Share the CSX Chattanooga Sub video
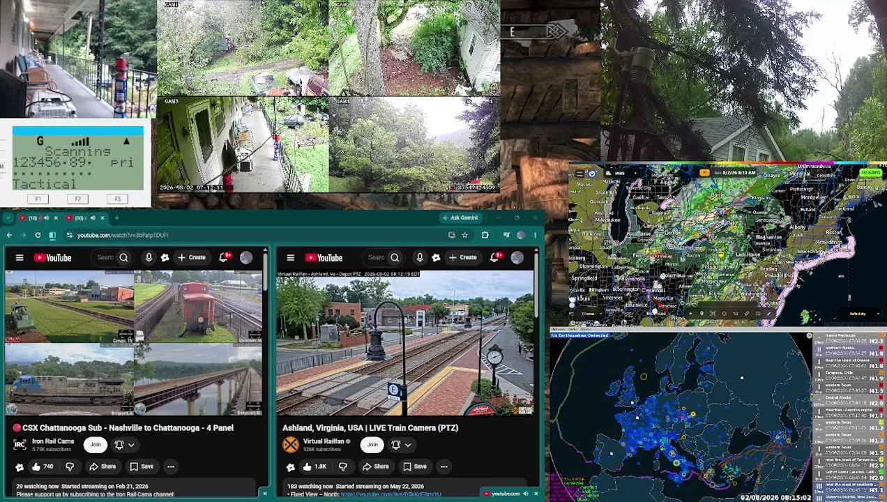Image resolution: width=887 pixels, height=502 pixels. (103, 466)
